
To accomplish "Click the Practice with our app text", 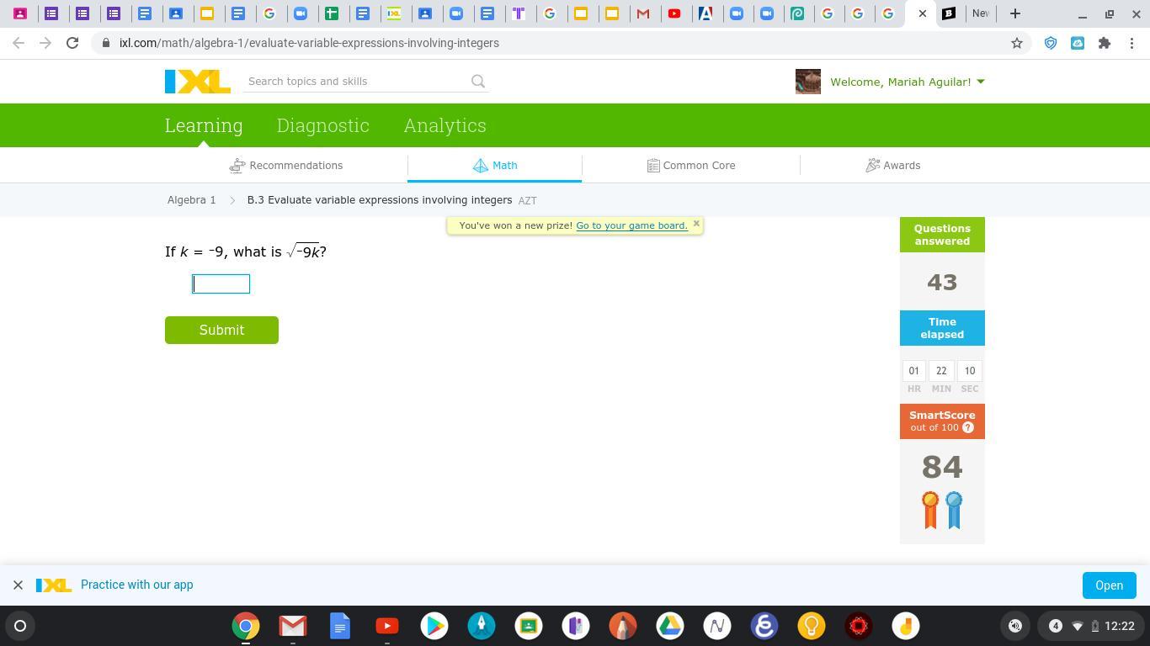I will 136,585.
